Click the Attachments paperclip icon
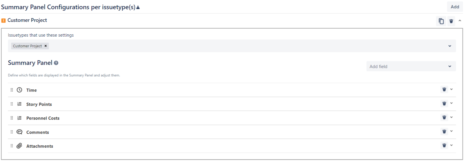The image size is (464, 161). [x=19, y=146]
